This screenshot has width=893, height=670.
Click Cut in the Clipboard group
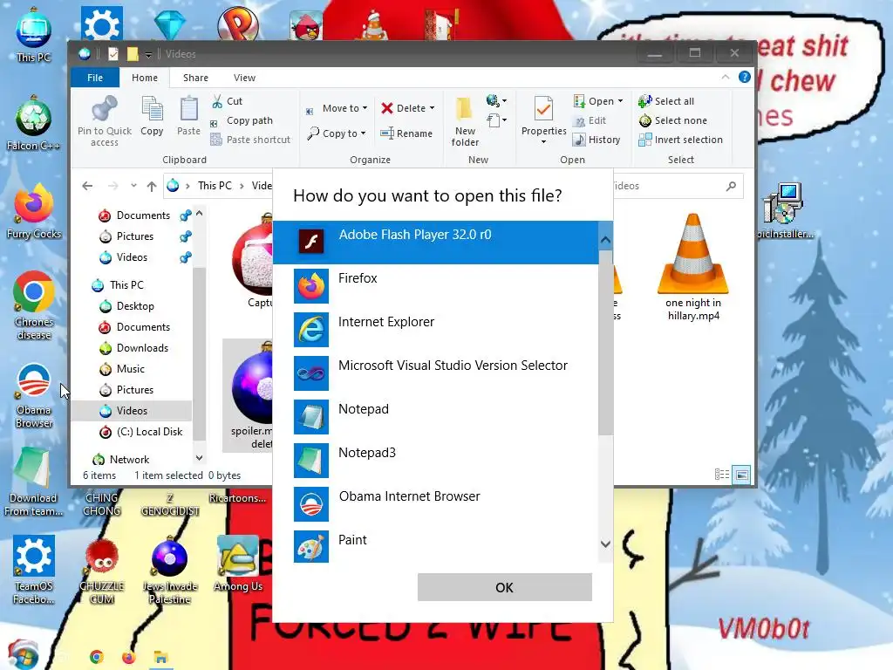tap(228, 101)
